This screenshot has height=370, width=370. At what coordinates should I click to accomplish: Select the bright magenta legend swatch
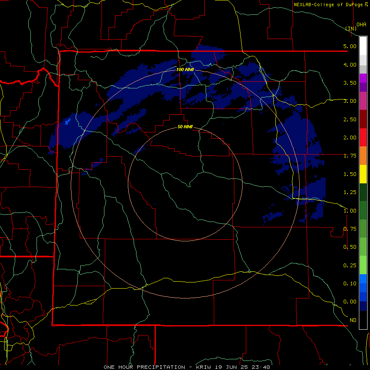363,78
